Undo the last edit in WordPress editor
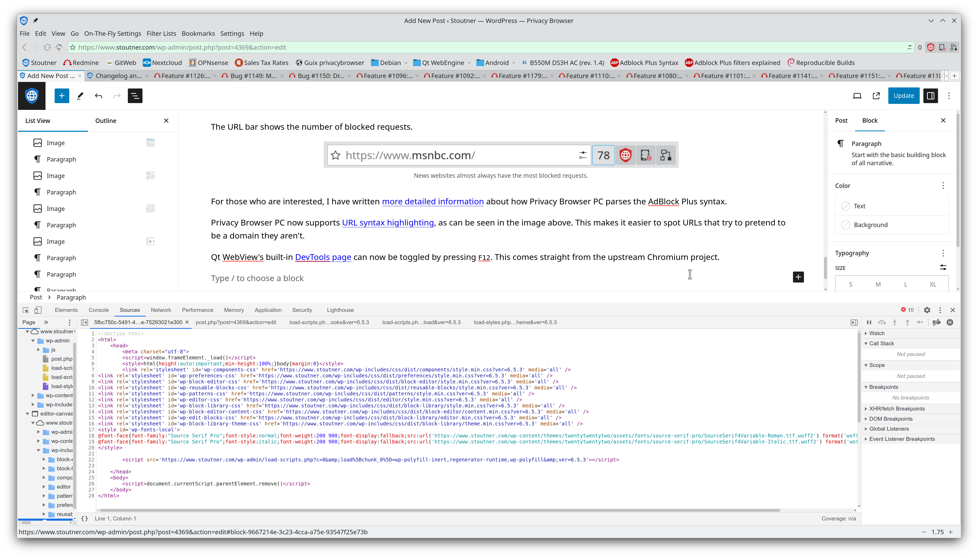The height and width of the screenshot is (558, 978). point(98,96)
